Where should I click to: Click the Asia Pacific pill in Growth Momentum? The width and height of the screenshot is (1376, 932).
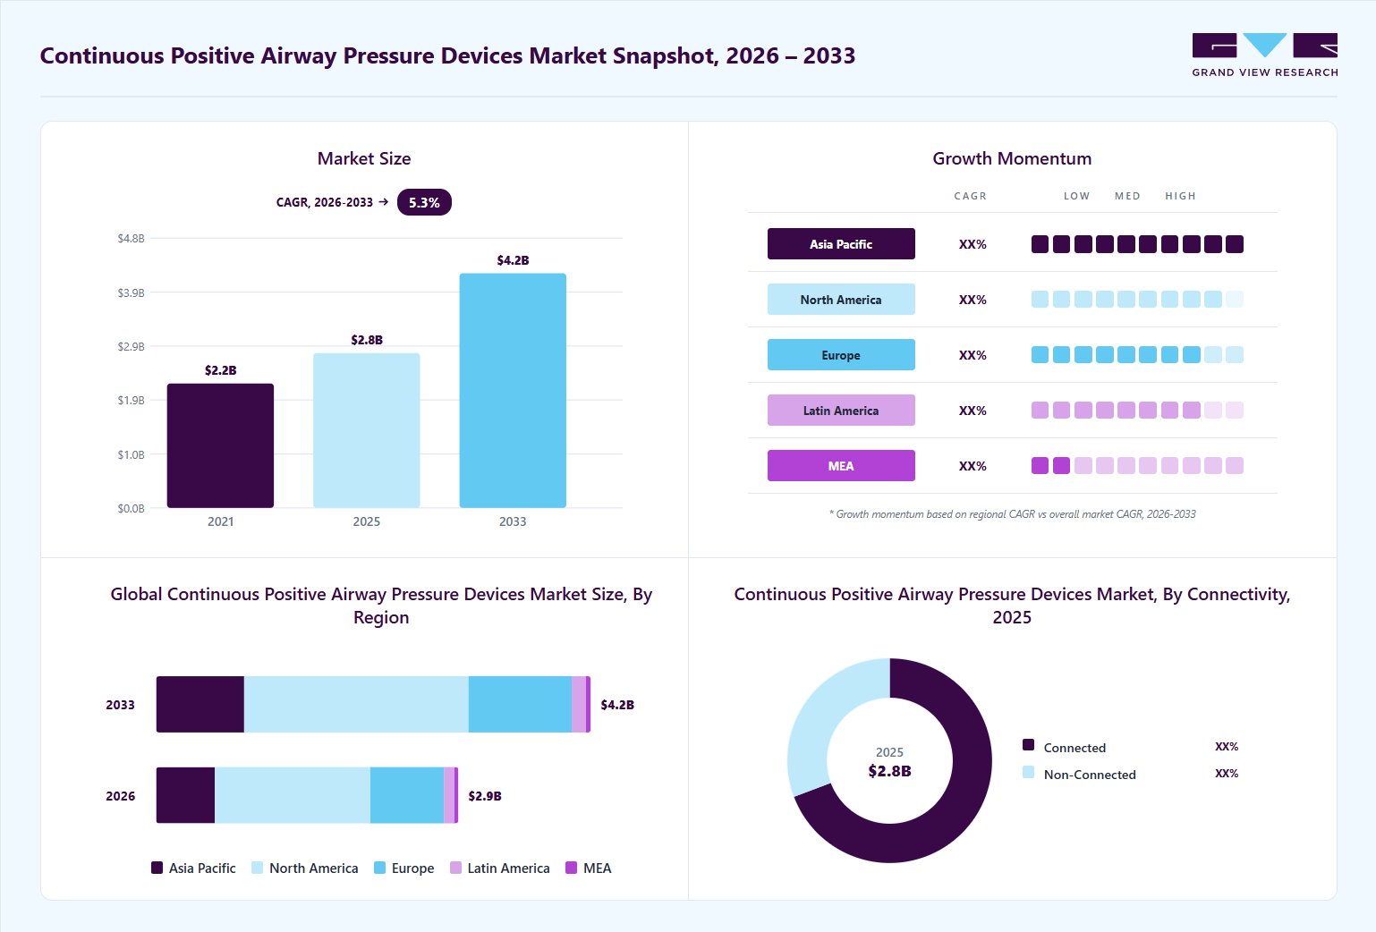(841, 244)
